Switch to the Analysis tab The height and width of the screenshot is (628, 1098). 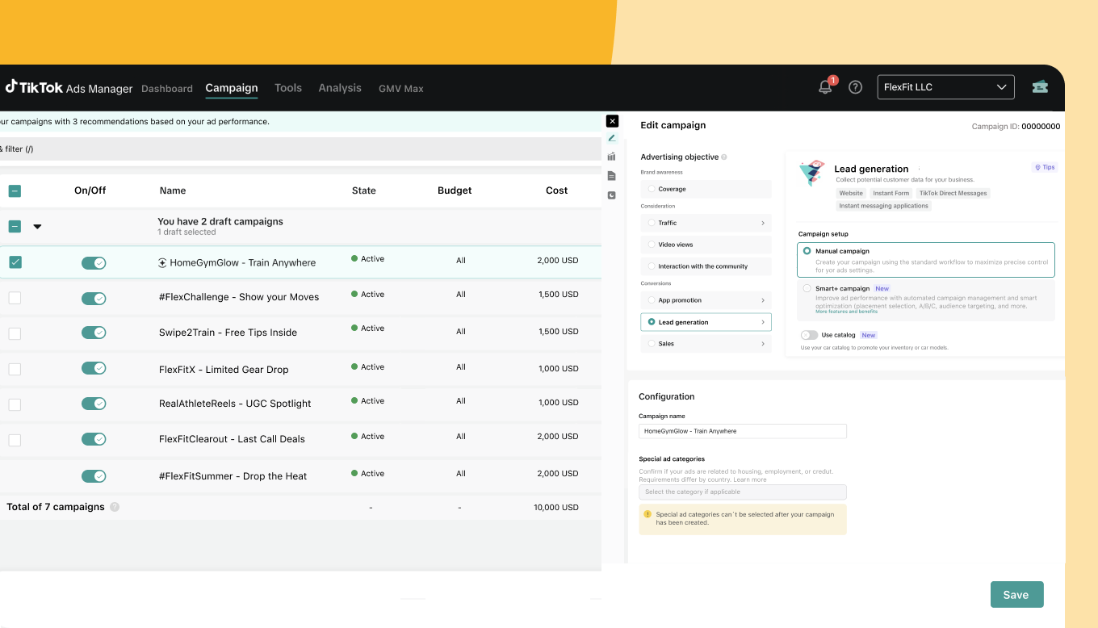339,88
